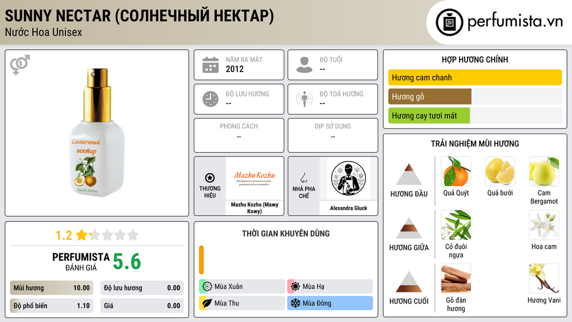Viewport: 572px width, 322px height.
Task: Click the Trải nghiệm mùi hương heading
Action: [x=475, y=144]
